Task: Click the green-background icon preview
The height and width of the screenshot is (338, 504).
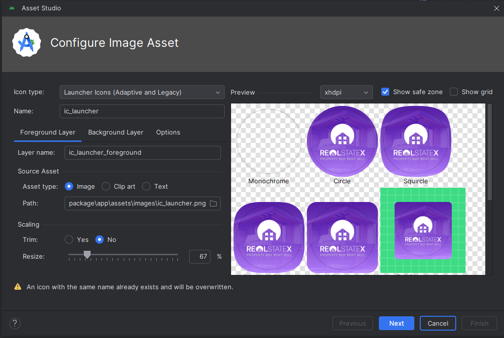Action: [x=423, y=230]
